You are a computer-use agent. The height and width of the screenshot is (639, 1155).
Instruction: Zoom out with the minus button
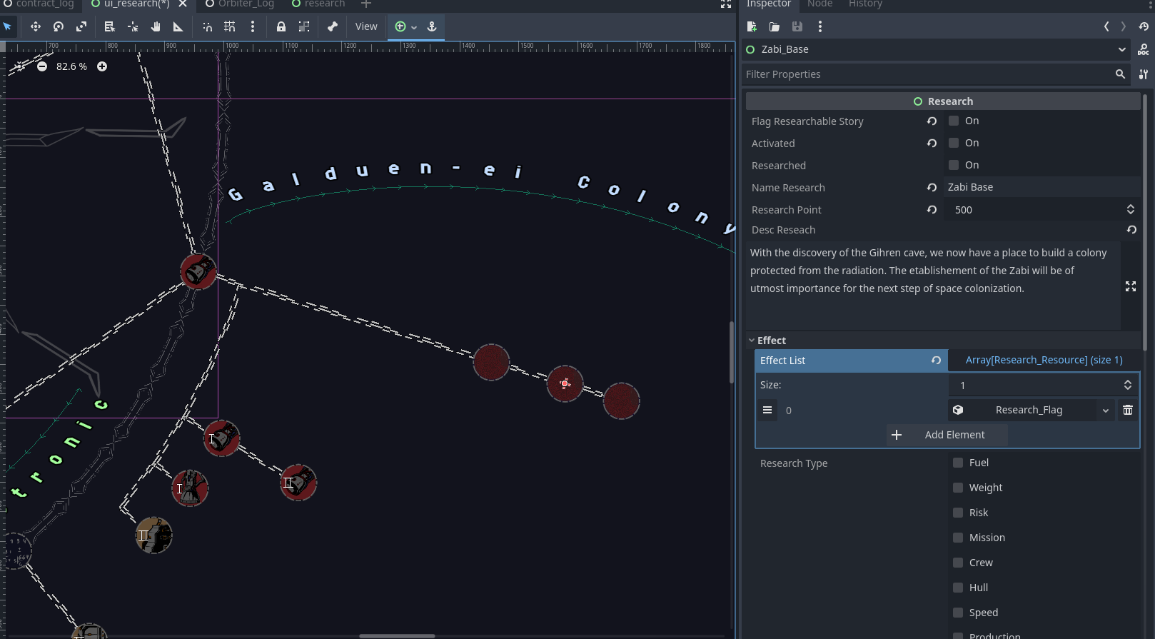click(x=42, y=66)
